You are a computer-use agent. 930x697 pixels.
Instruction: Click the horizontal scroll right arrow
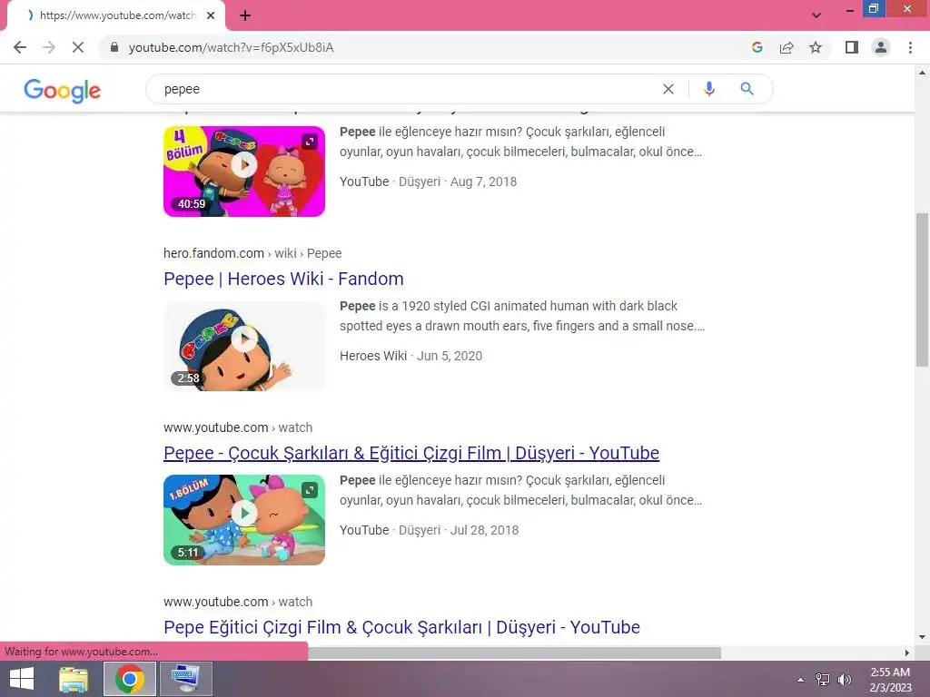click(x=907, y=653)
